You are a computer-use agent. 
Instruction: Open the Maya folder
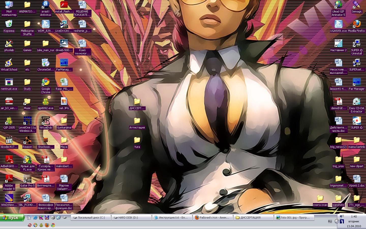64,142
